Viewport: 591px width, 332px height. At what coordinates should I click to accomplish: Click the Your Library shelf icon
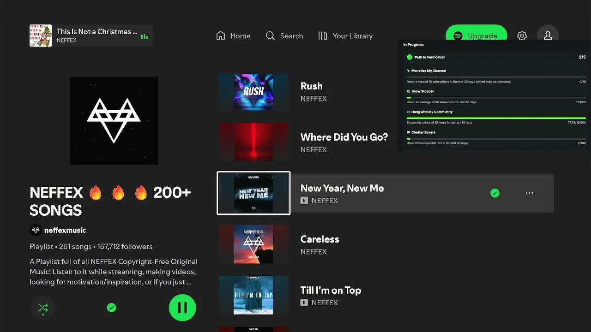coord(323,36)
